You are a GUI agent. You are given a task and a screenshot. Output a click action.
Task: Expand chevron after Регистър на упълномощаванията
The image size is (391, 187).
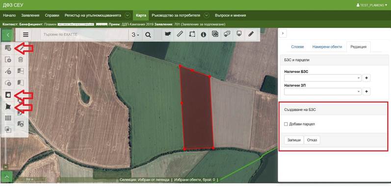click(x=128, y=15)
